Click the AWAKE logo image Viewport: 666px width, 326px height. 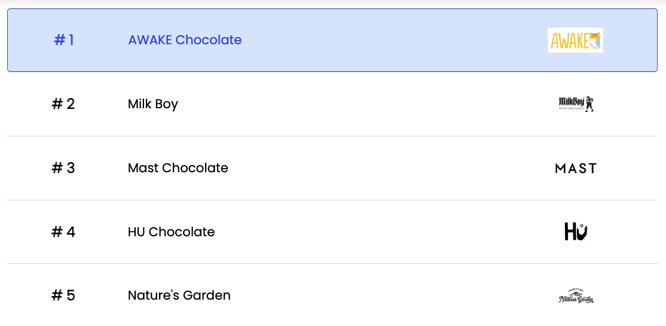(x=575, y=40)
